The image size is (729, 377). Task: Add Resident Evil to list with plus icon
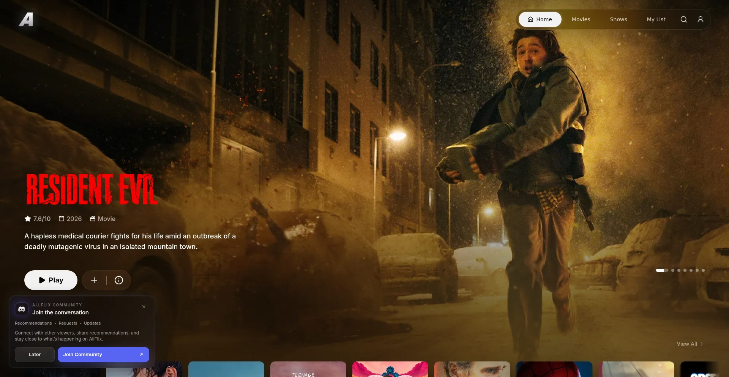[x=94, y=280]
